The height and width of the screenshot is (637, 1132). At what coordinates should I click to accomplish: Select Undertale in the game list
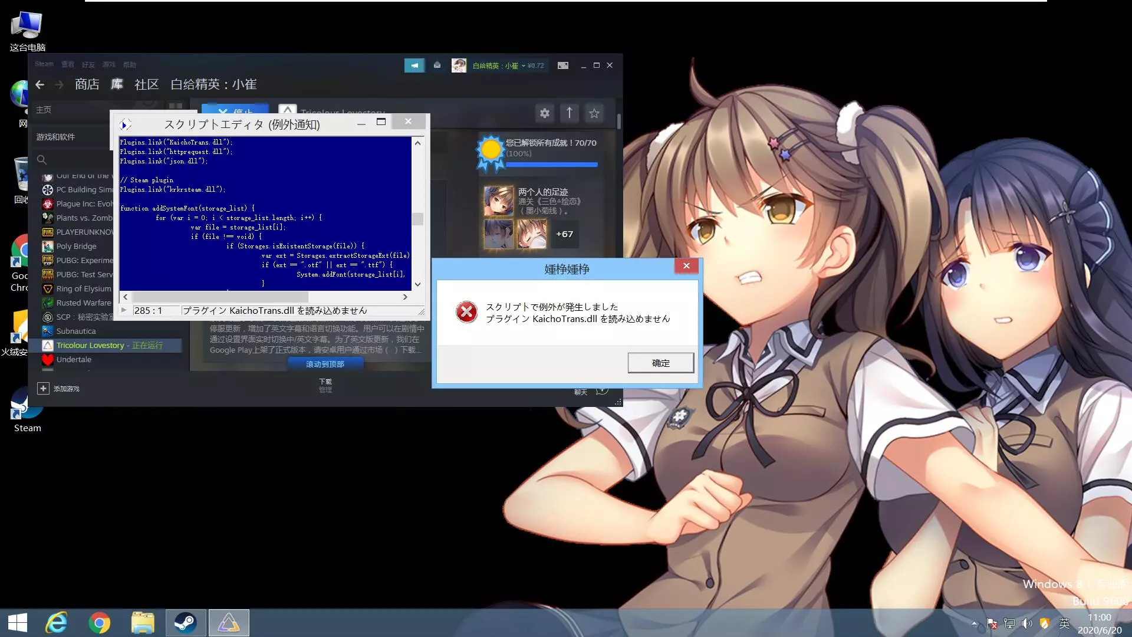(74, 359)
